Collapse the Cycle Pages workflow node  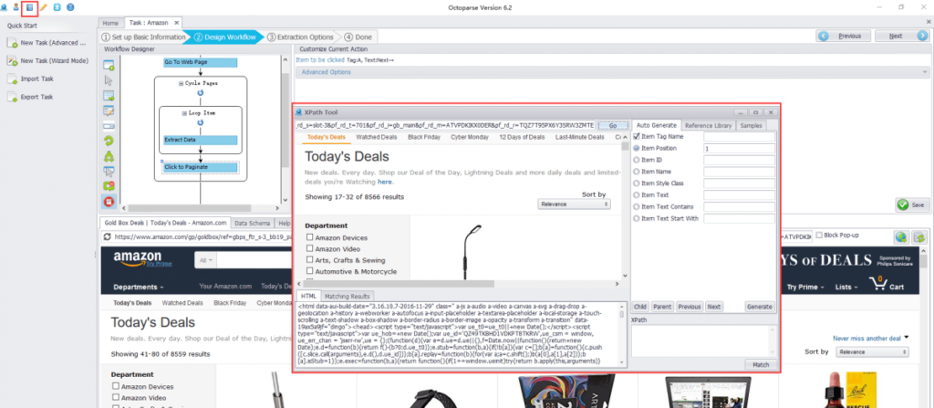pos(182,83)
